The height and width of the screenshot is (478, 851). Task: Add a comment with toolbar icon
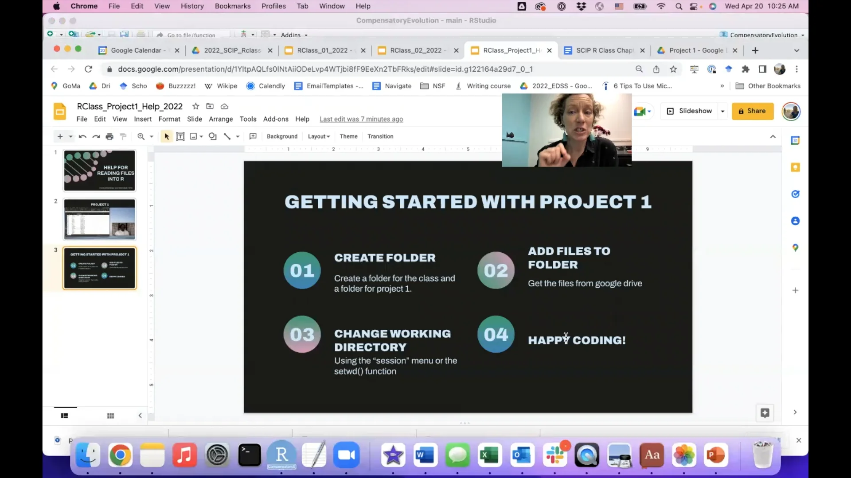253,136
